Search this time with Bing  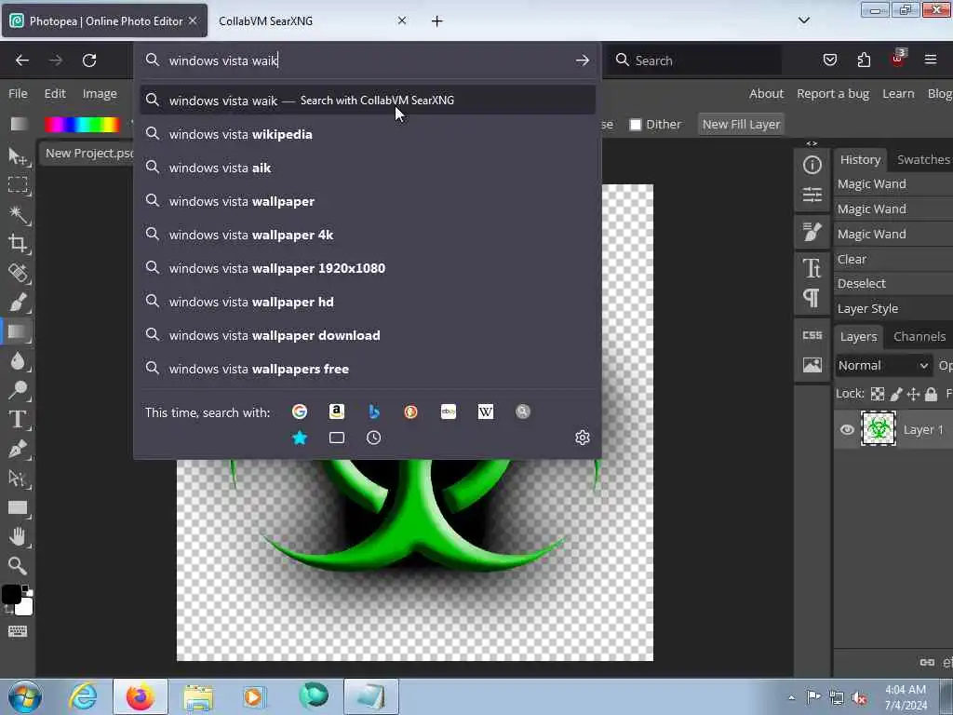pos(374,411)
